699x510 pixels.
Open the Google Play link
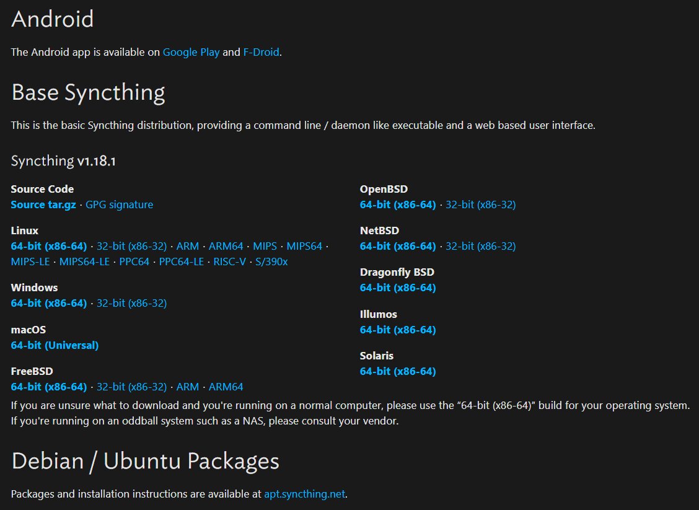[x=191, y=52]
